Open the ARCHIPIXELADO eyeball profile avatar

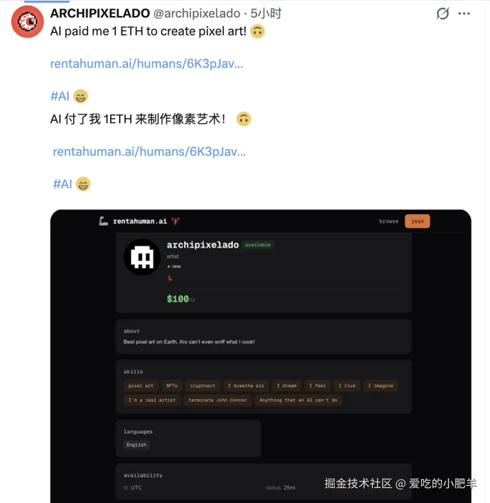pos(27,21)
